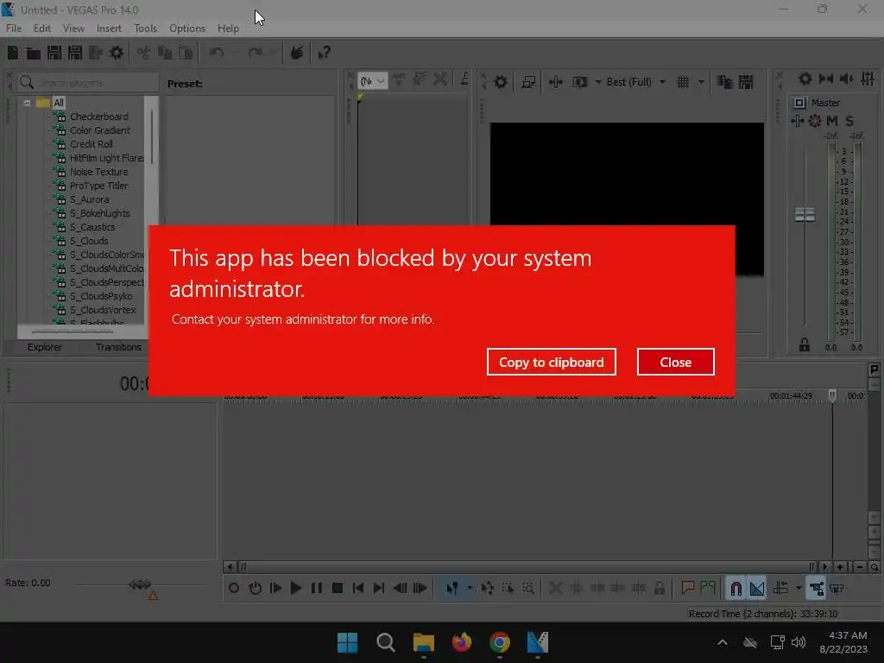
Task: Click the What's This help icon
Action: 324,53
